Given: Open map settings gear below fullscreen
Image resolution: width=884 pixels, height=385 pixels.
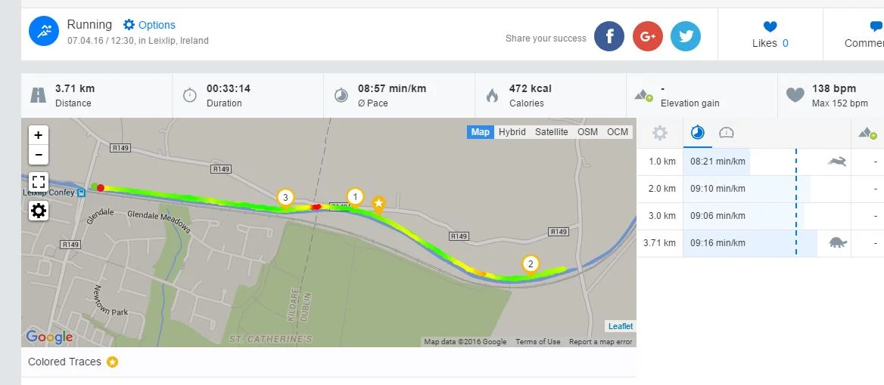Looking at the screenshot, I should (39, 211).
